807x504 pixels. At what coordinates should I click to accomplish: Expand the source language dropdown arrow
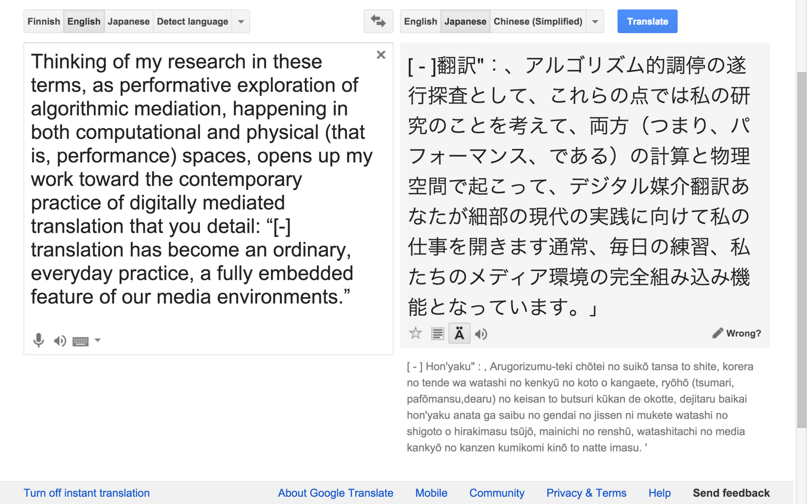tap(241, 21)
